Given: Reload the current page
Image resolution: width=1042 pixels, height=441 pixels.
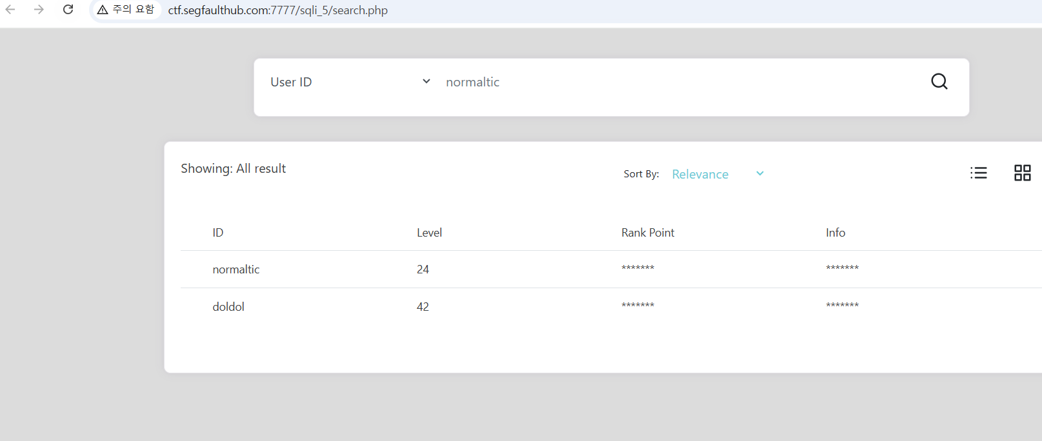Looking at the screenshot, I should click(68, 10).
